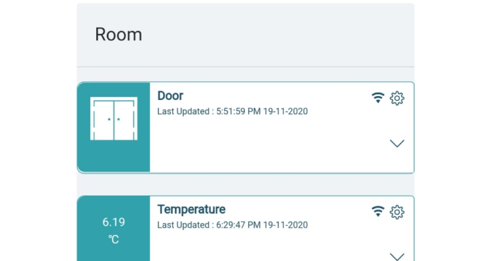Click Temperature last updated timestamp
The height and width of the screenshot is (261, 504).
232,225
